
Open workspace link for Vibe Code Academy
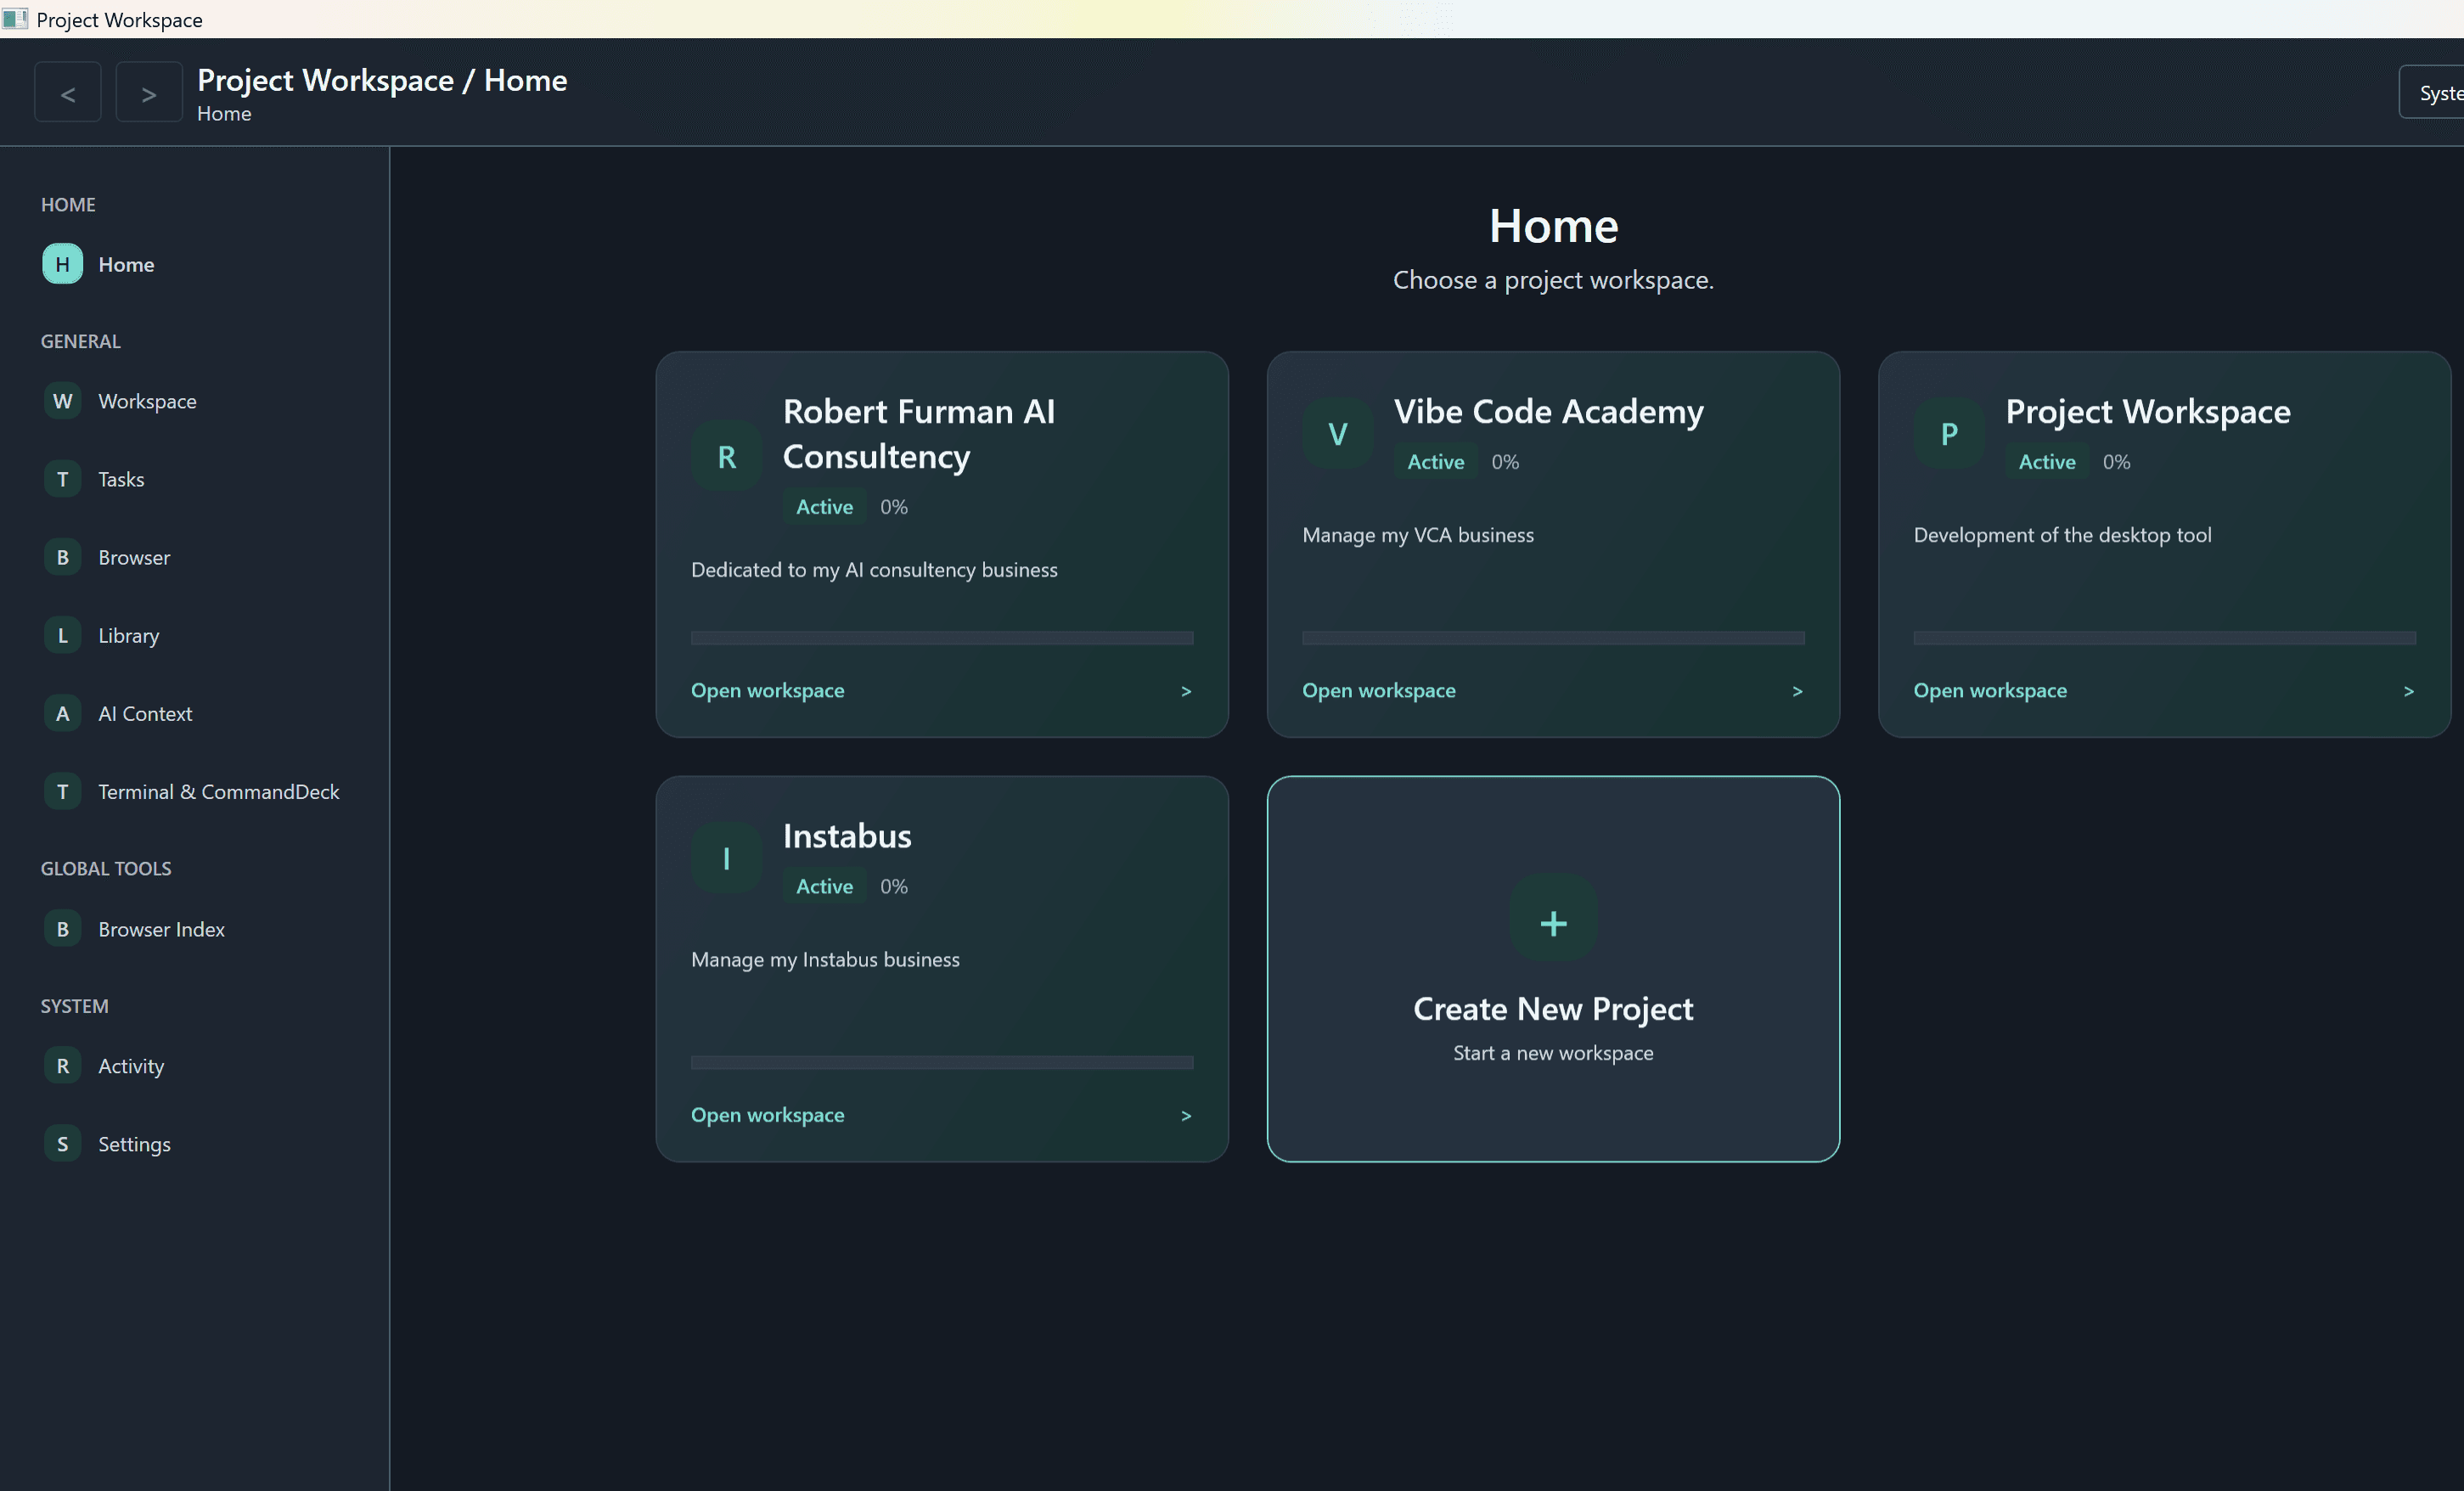pyautogui.click(x=1379, y=690)
